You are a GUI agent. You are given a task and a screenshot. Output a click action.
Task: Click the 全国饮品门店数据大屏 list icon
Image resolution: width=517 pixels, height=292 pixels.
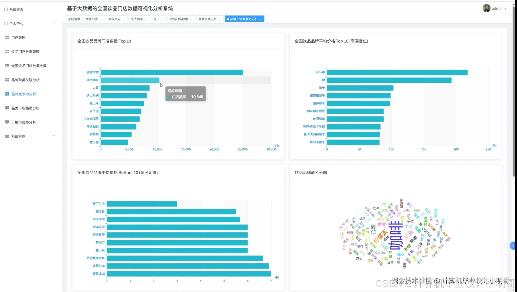[7, 66]
